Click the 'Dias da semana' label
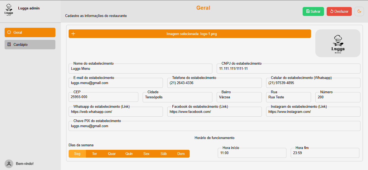 (x=81, y=145)
